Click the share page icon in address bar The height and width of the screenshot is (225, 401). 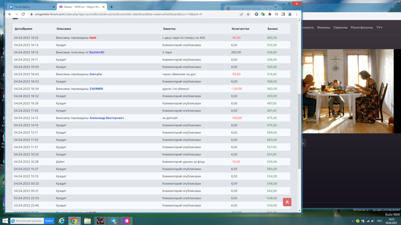(x=241, y=14)
